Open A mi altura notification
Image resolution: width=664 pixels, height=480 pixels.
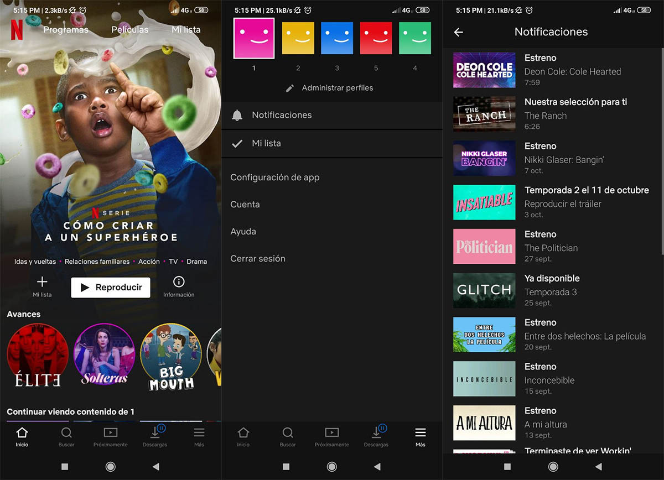pos(553,423)
